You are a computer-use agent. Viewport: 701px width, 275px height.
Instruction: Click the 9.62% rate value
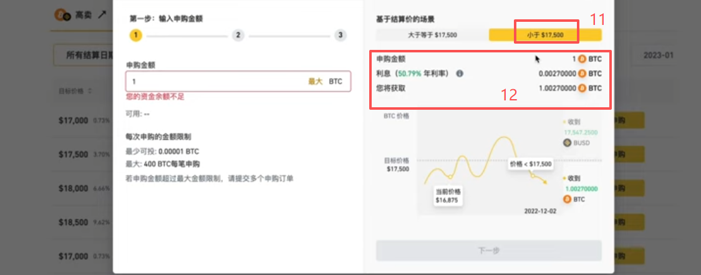click(x=101, y=223)
